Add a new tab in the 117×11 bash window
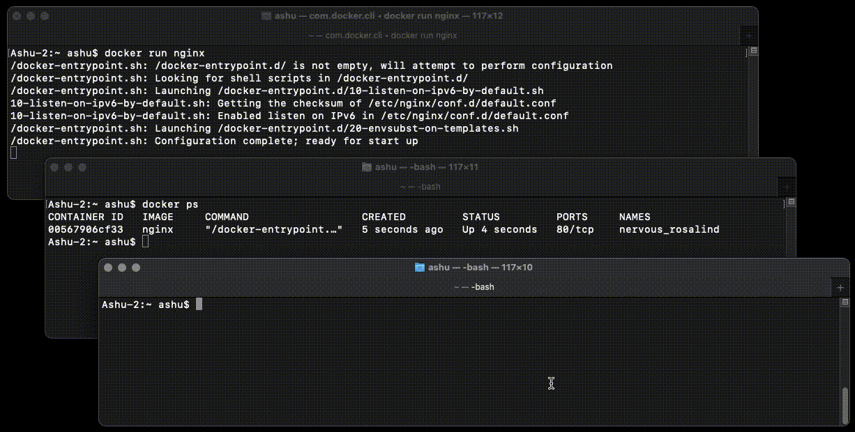 (x=787, y=187)
